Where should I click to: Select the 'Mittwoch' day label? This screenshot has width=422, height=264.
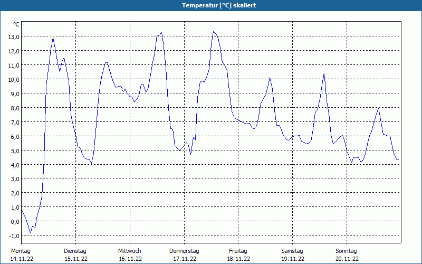point(129,251)
